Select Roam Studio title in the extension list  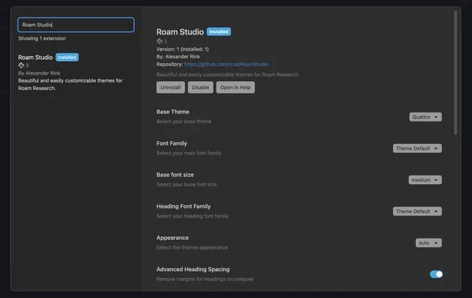[35, 58]
